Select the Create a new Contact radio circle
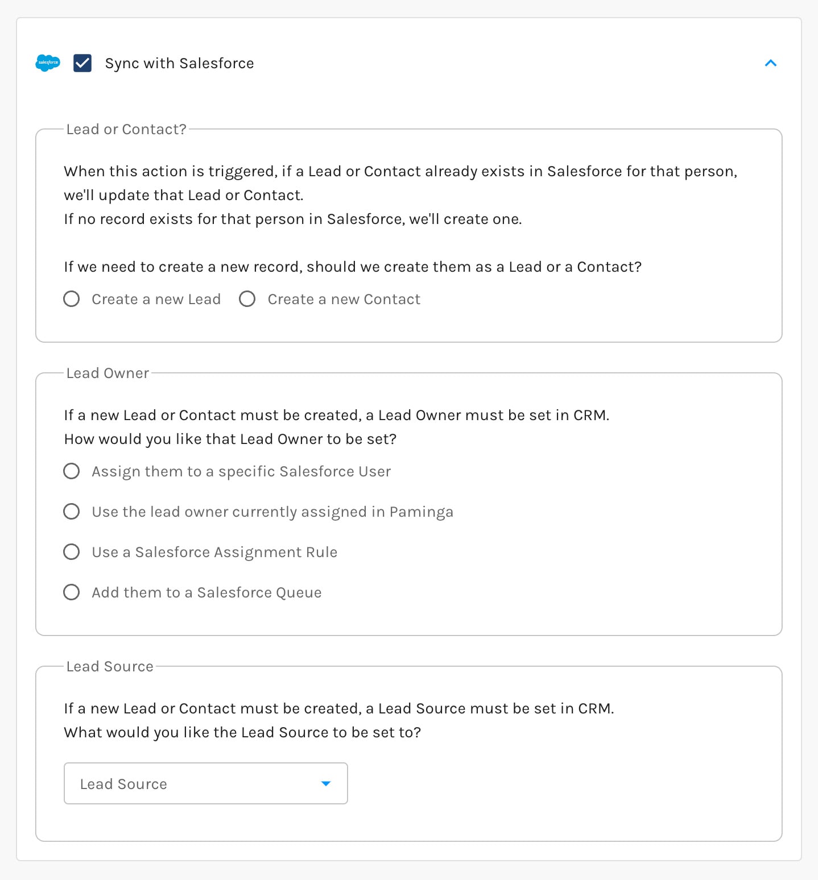The image size is (818, 880). [247, 299]
